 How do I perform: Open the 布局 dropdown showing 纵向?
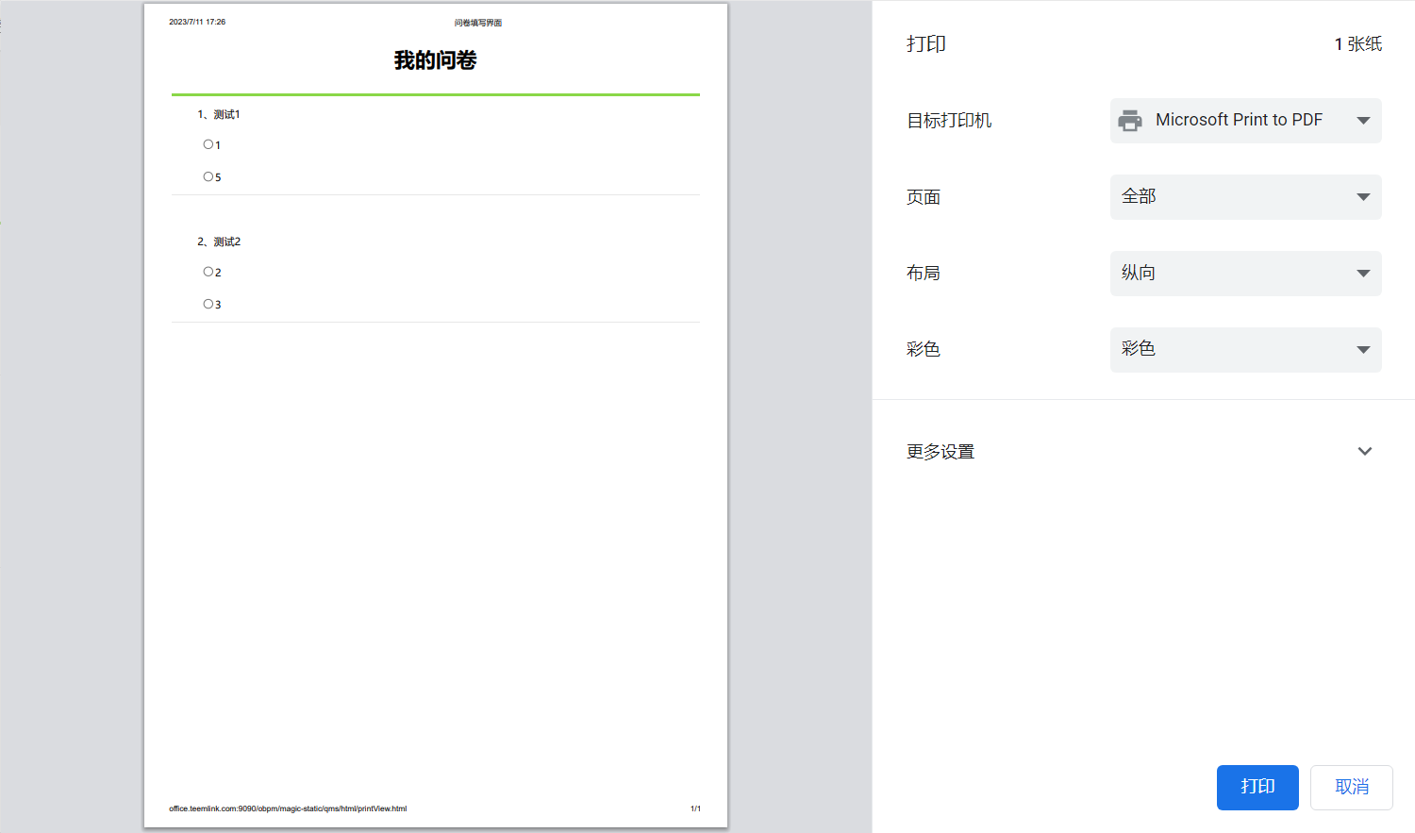[x=1245, y=274]
